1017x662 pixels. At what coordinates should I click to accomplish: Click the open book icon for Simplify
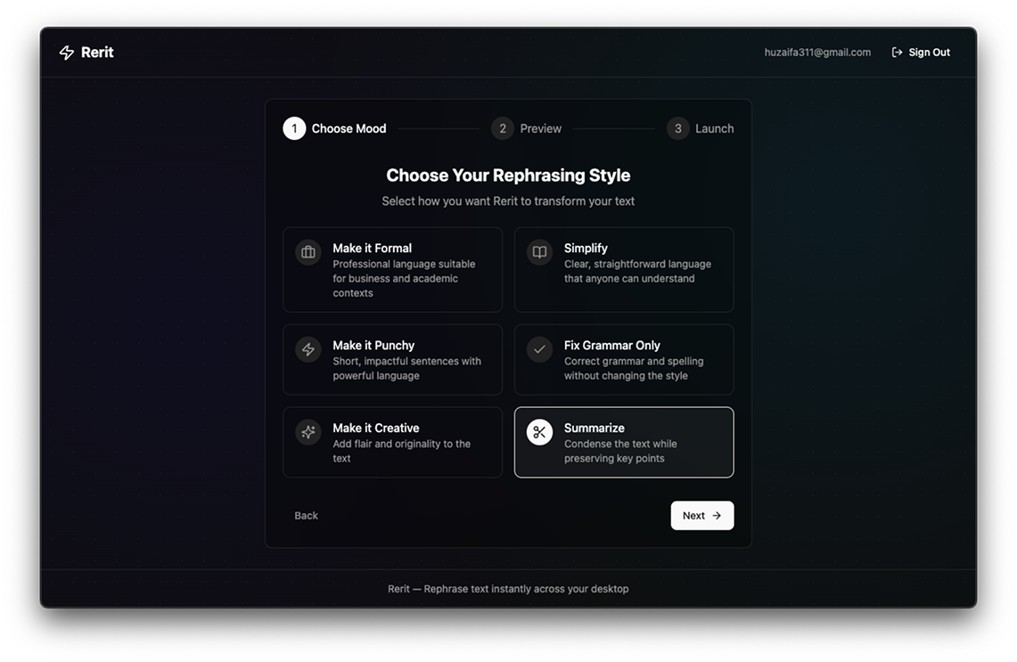(x=539, y=252)
